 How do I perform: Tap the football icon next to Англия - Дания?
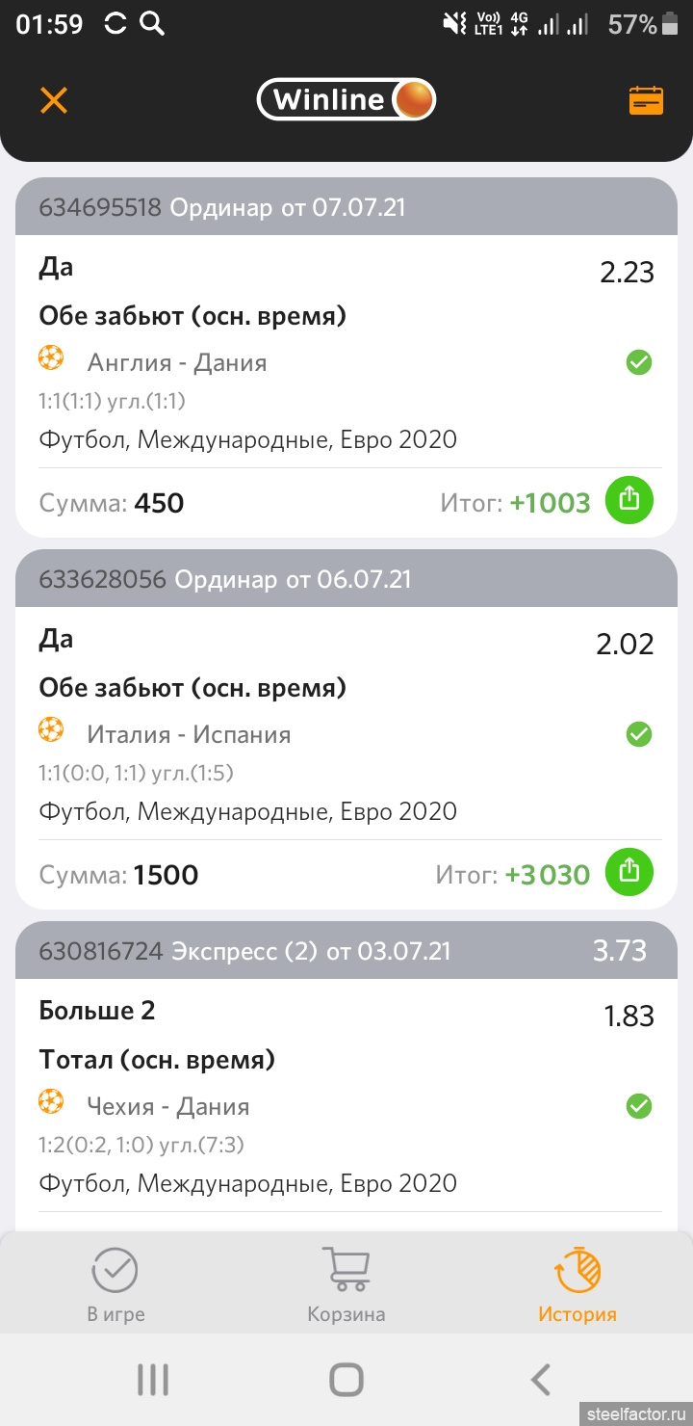pyautogui.click(x=51, y=359)
